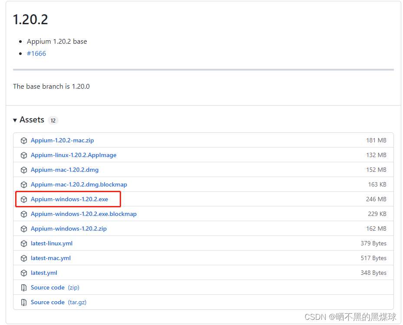Click the archive icon beside Source code (tar.gz)

[24, 302]
